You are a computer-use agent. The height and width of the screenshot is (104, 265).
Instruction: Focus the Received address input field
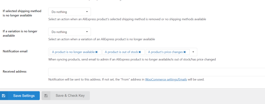coord(157,72)
